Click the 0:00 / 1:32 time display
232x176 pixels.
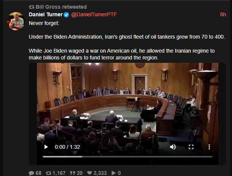[67, 147]
